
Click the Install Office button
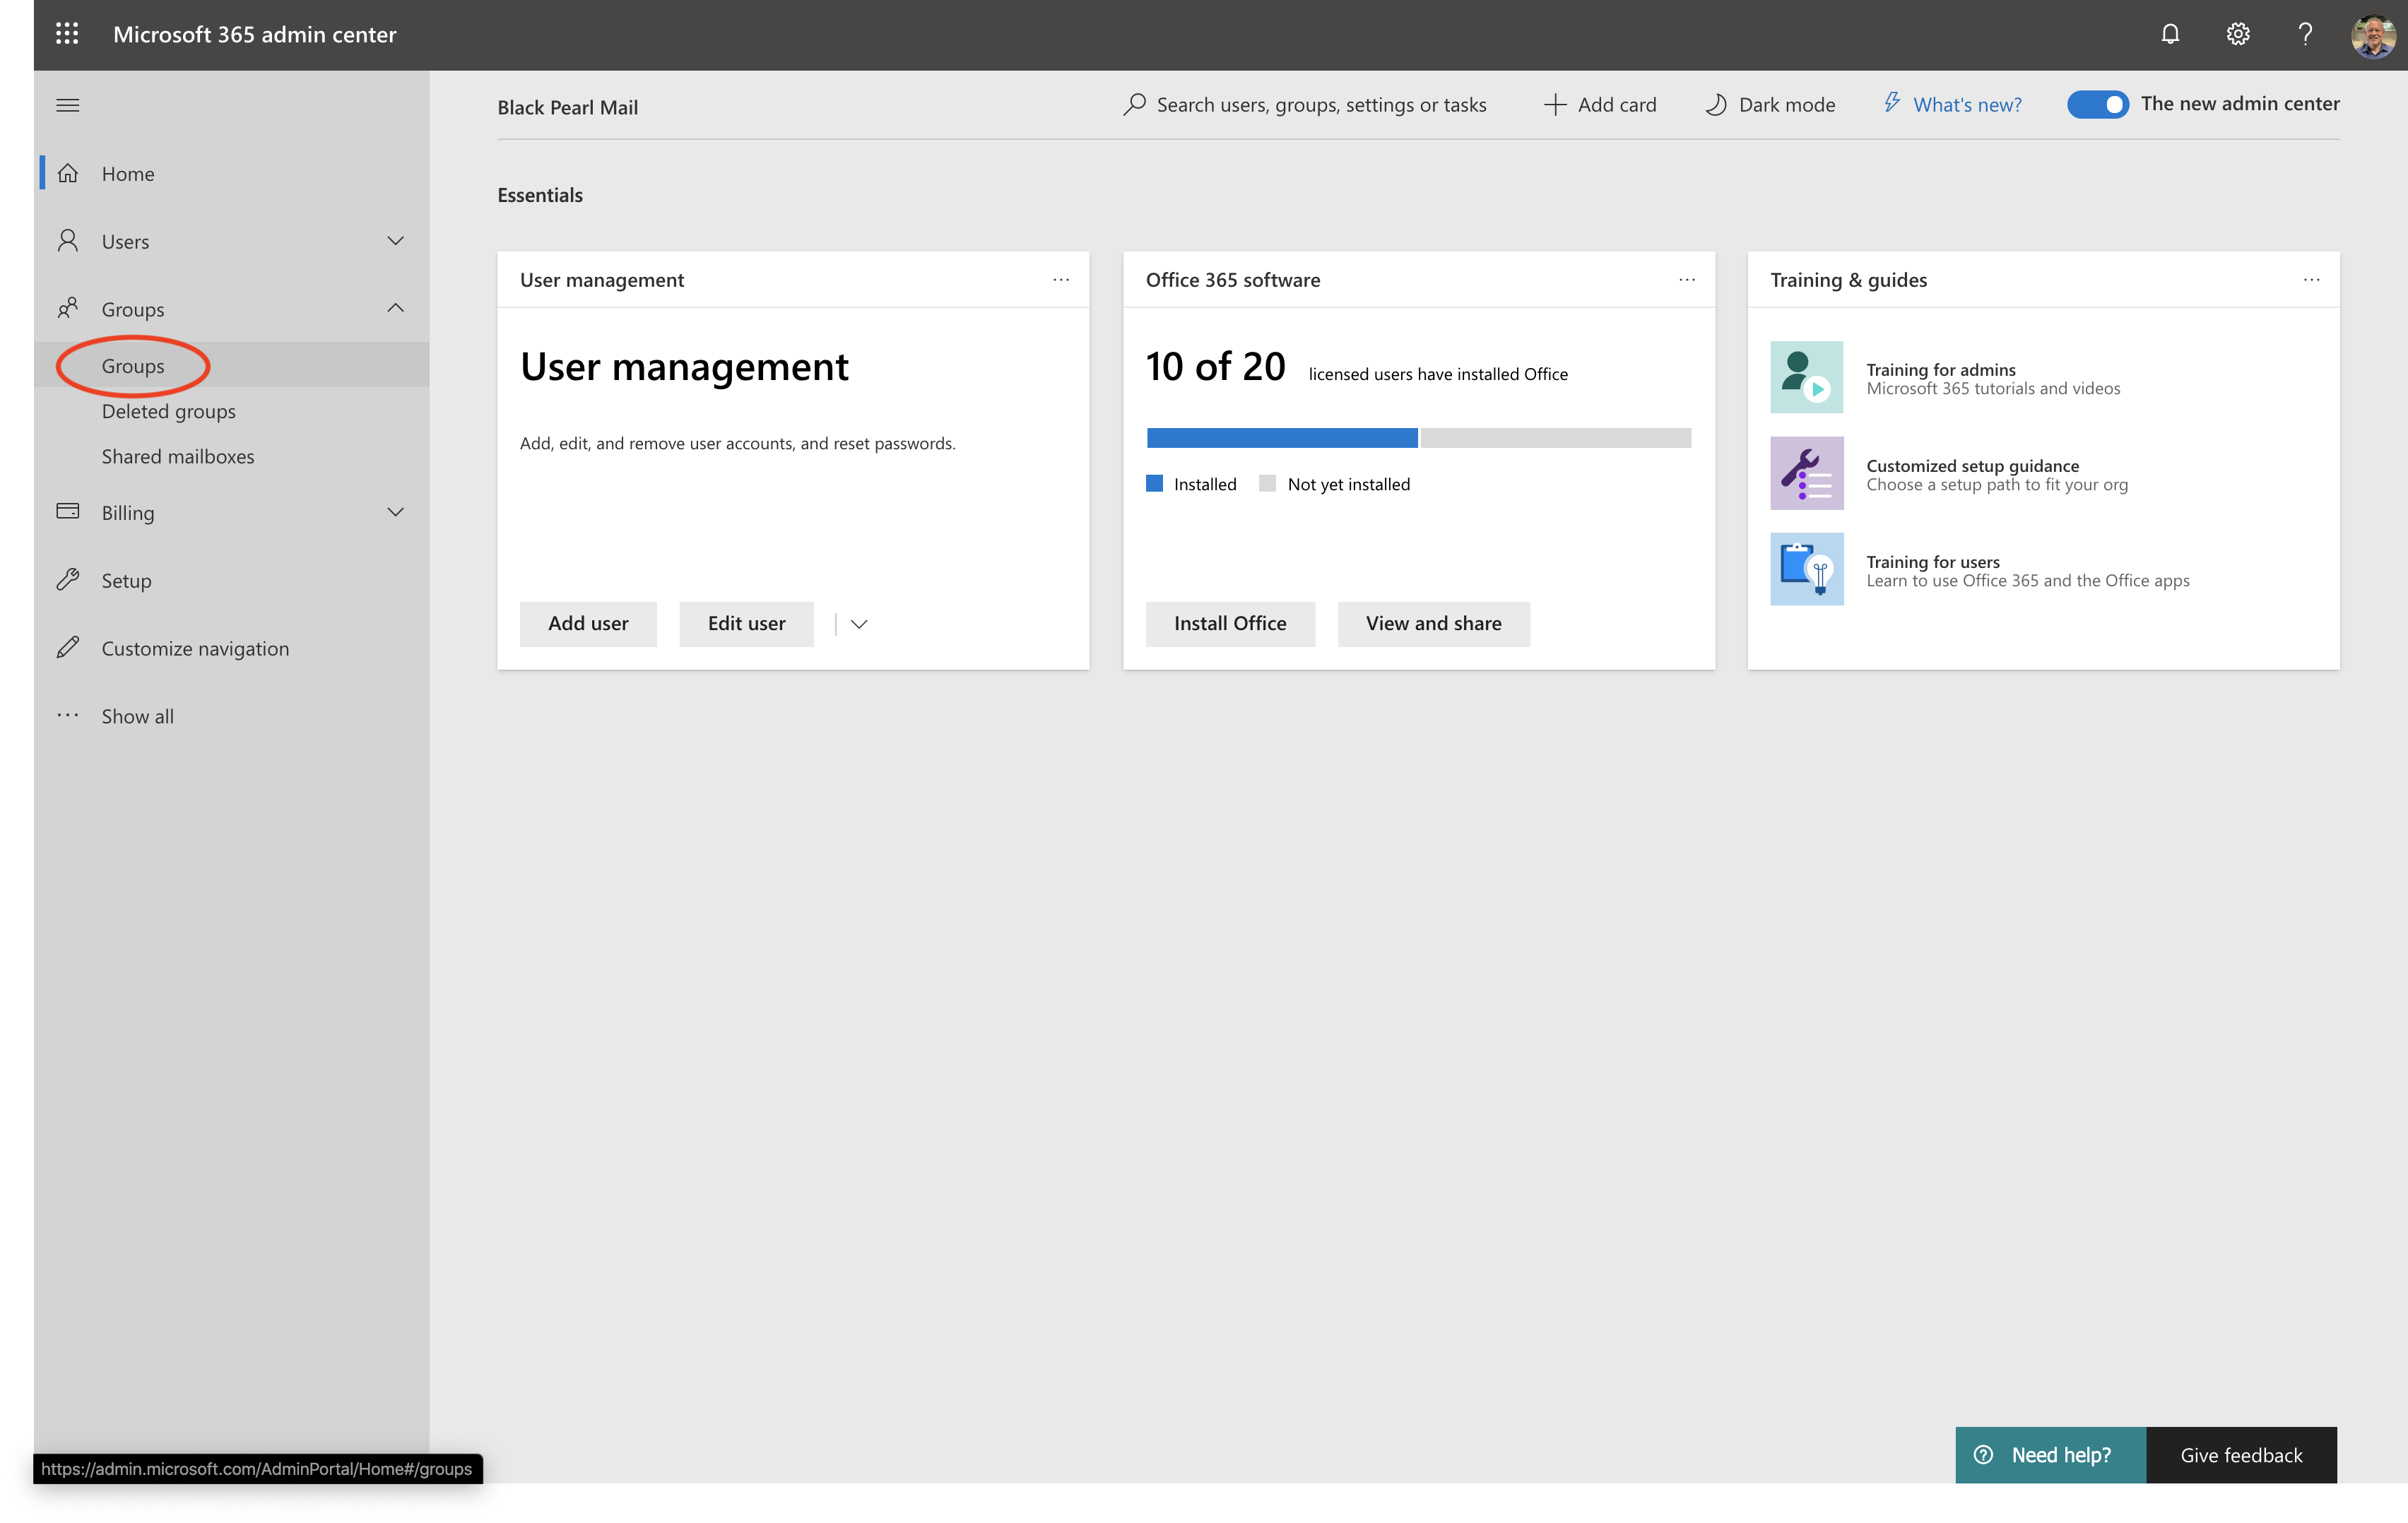point(1229,624)
